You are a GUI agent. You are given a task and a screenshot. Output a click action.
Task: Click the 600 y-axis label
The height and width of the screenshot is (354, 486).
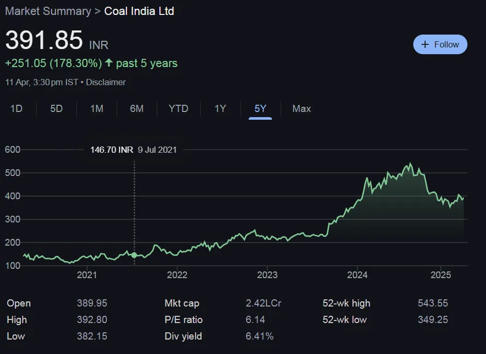click(13, 150)
